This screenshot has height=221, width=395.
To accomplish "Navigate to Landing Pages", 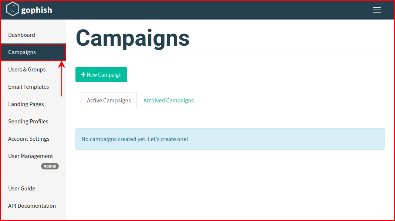I will pyautogui.click(x=26, y=104).
